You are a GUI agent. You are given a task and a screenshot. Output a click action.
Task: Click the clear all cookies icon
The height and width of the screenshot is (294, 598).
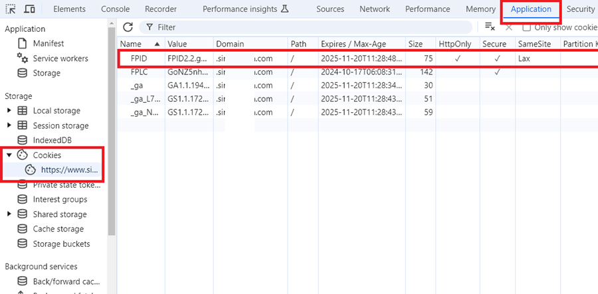tap(490, 27)
